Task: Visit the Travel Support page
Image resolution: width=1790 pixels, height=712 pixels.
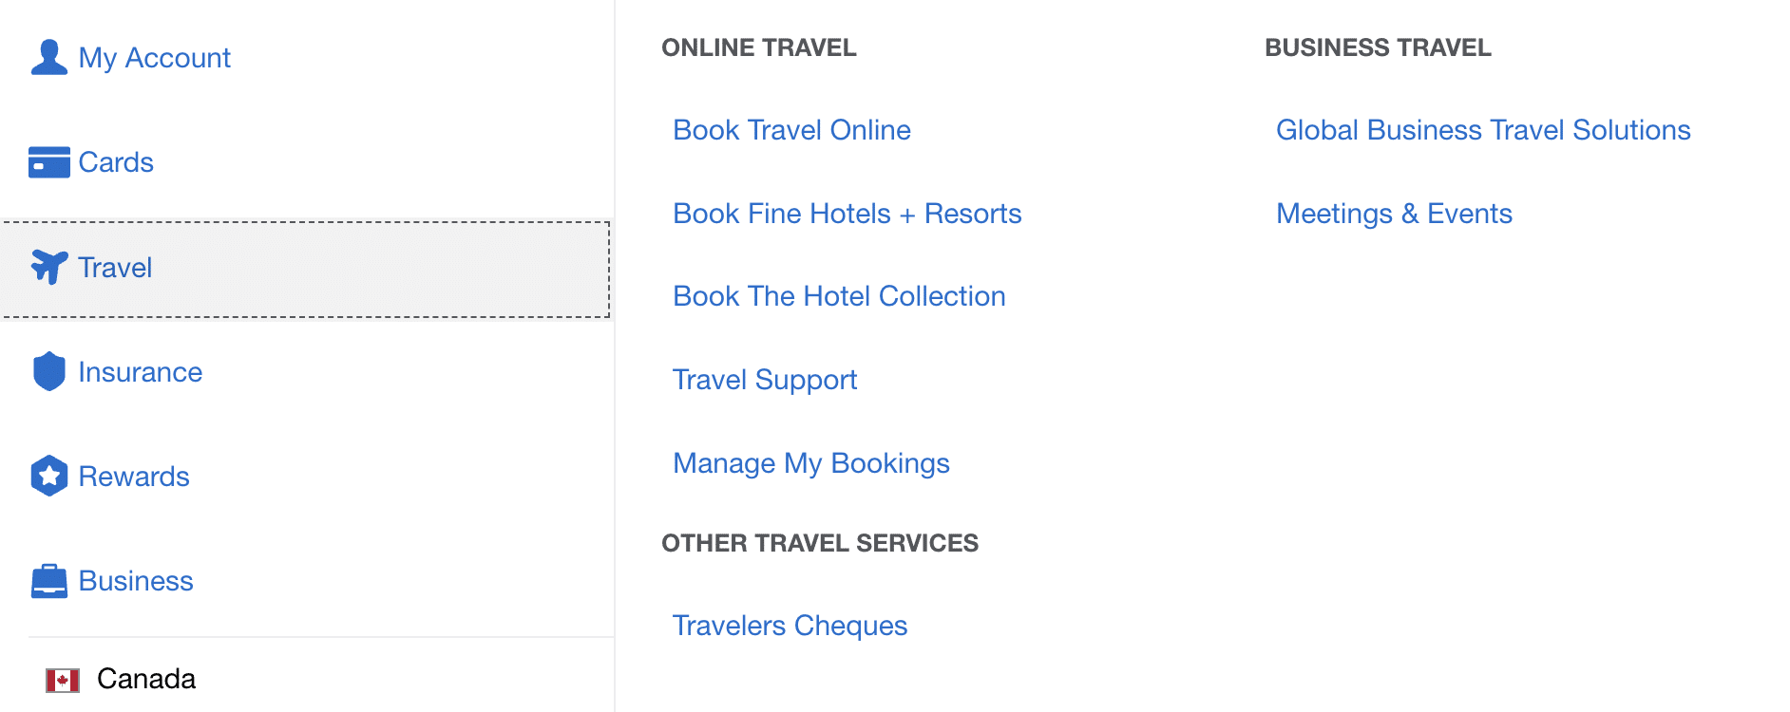Action: [764, 380]
